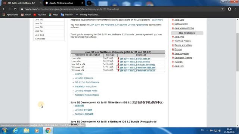The width and height of the screenshot is (239, 134).
Task: Open the Forums link
Action: [x=178, y=50]
